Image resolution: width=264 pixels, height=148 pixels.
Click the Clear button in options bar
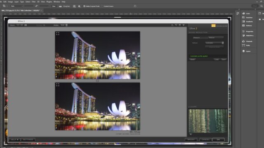pyautogui.click(x=54, y=6)
